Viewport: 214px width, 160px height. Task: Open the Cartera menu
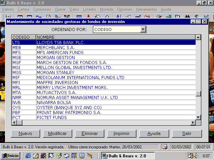[x=23, y=9]
